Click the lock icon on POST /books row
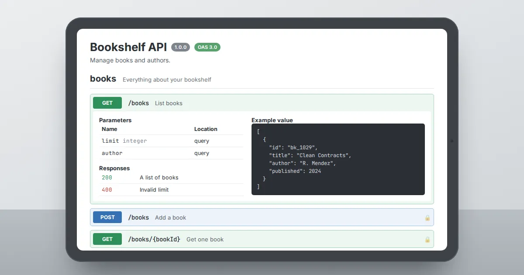The image size is (524, 275). click(427, 217)
